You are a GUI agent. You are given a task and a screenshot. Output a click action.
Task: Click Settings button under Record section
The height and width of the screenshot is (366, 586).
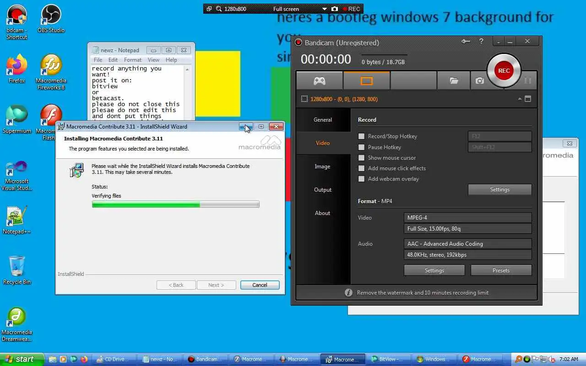500,189
